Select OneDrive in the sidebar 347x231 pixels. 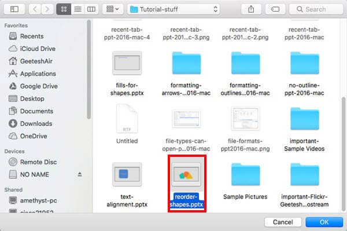click(x=28, y=136)
